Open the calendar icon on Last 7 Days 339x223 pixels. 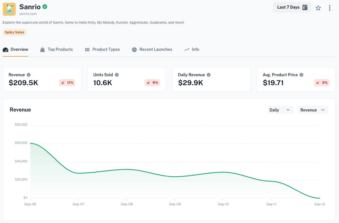click(x=305, y=7)
